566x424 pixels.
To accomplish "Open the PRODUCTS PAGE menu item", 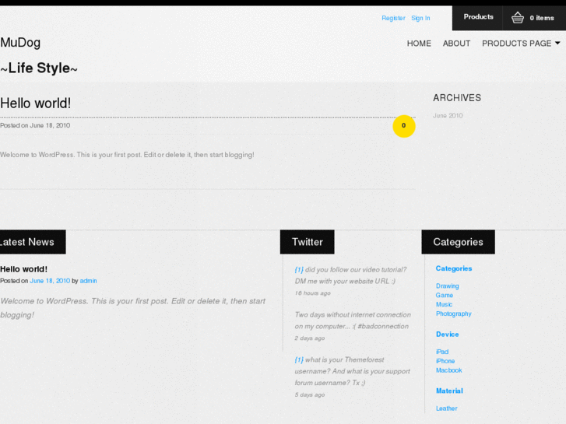I will 516,44.
